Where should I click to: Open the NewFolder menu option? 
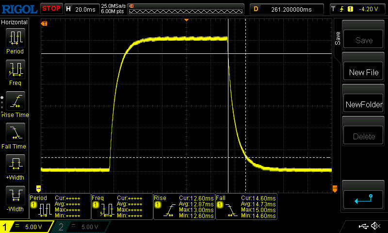[363, 104]
